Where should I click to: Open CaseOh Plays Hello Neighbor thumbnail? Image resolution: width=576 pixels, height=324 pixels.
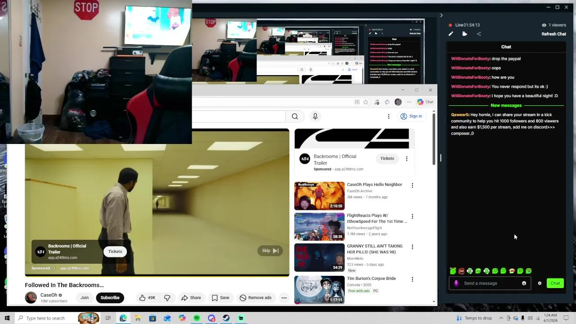(x=319, y=196)
